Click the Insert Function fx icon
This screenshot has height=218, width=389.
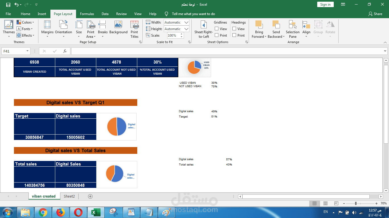click(65, 51)
